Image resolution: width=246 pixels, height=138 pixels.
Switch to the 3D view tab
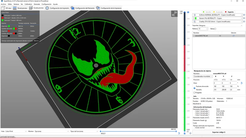click(x=6, y=8)
